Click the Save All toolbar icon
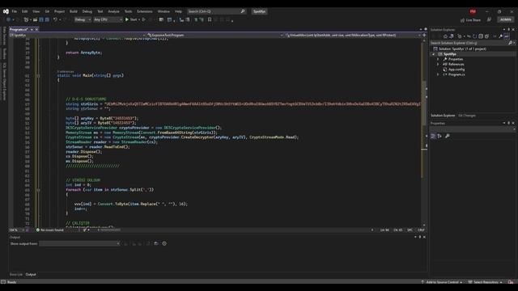 (47, 19)
